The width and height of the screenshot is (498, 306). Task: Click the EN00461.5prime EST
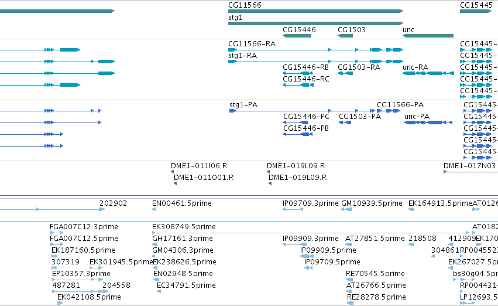[x=154, y=209]
